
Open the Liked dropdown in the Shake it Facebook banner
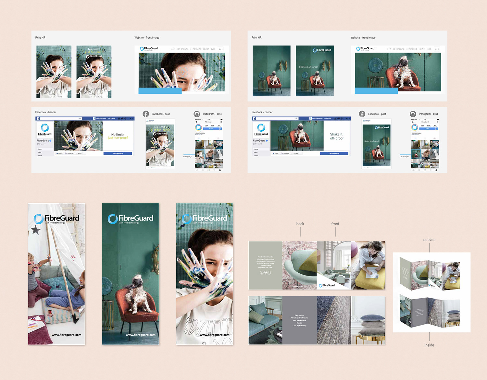coord(276,153)
